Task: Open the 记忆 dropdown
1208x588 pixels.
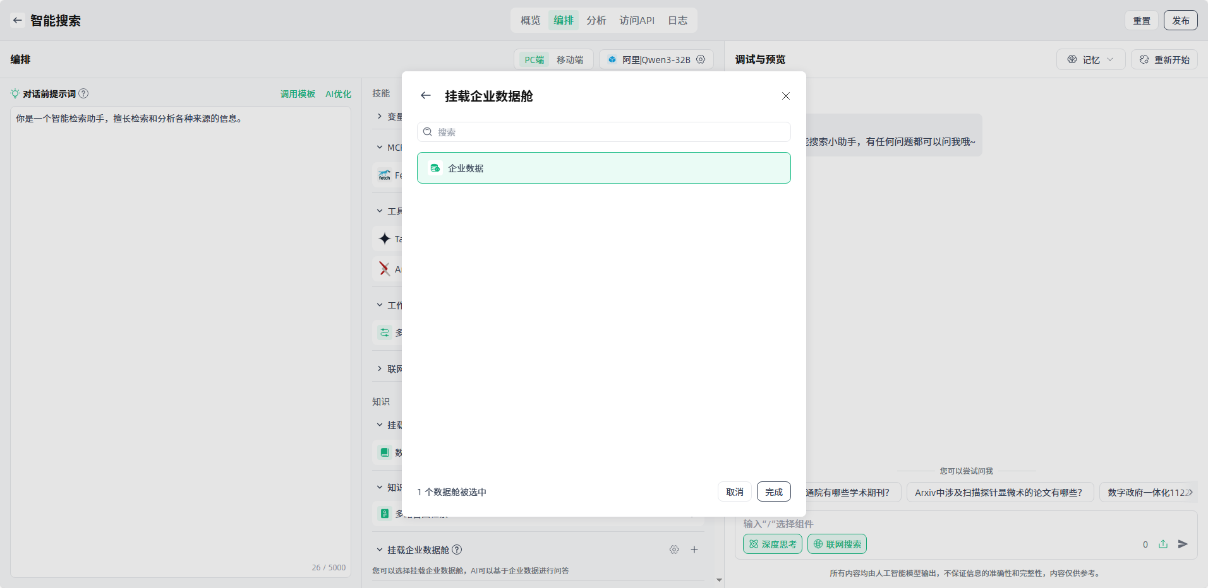Action: tap(1090, 60)
